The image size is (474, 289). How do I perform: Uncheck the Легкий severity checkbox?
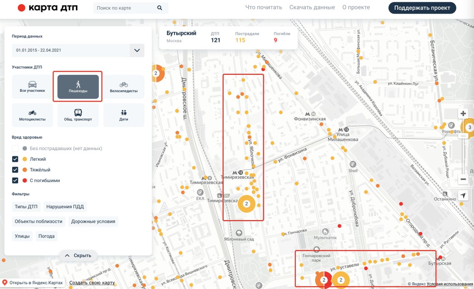(x=15, y=159)
